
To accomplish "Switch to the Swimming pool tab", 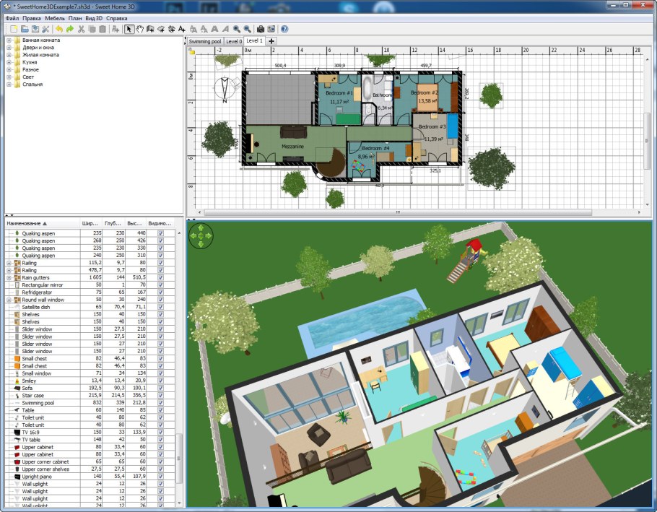I will [205, 40].
